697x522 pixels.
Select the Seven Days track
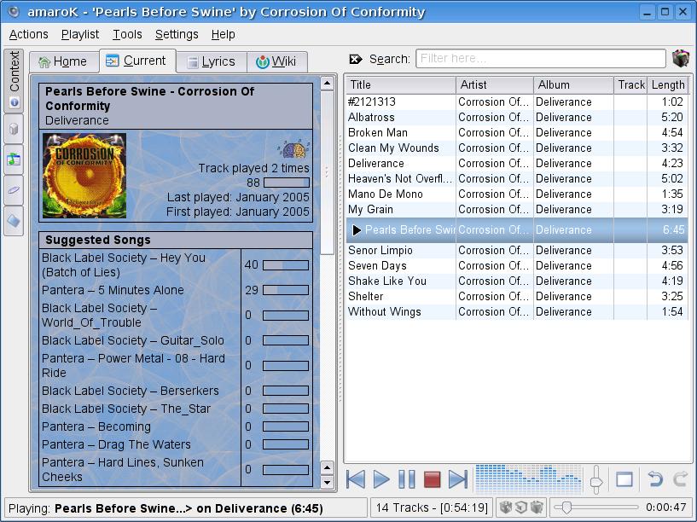[517, 265]
